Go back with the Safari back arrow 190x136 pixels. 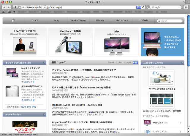tap(4, 7)
